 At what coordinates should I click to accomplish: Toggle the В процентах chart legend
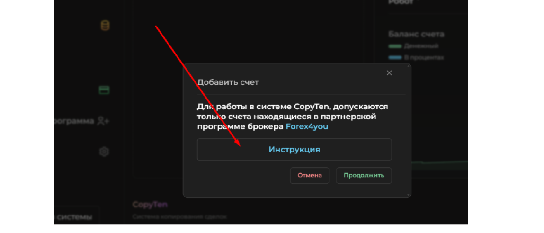pos(416,58)
